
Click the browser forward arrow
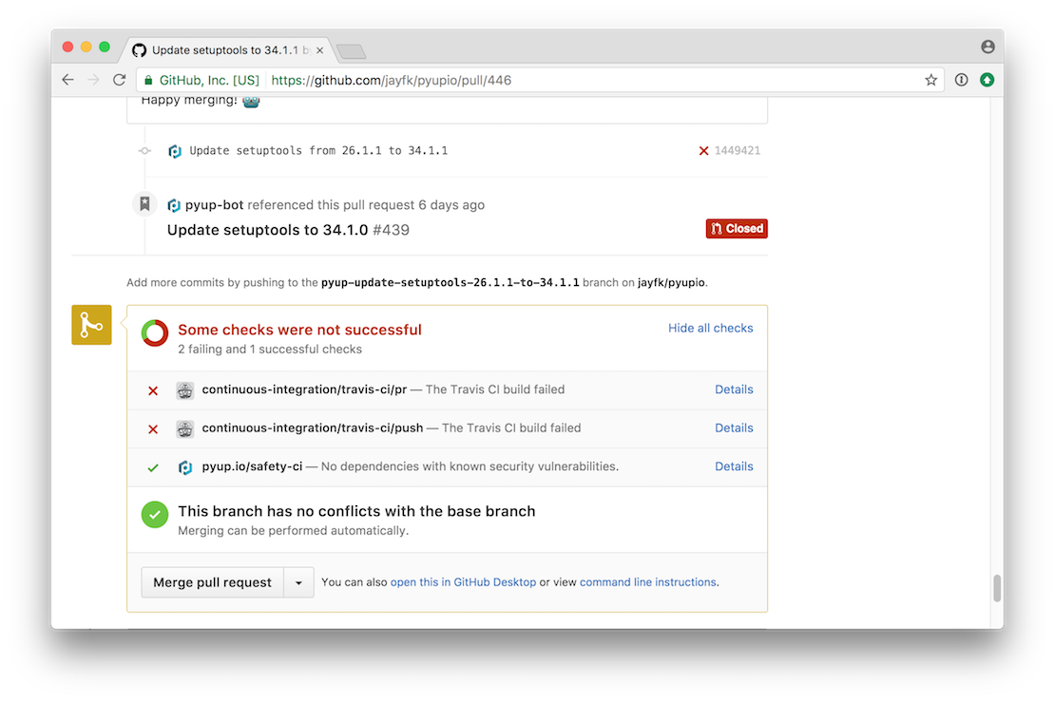(x=93, y=80)
